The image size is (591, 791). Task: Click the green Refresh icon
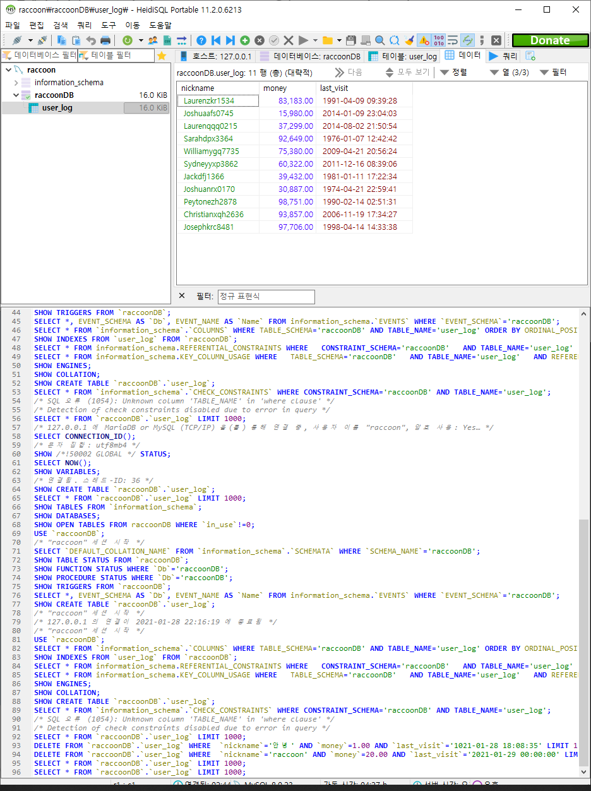(128, 40)
